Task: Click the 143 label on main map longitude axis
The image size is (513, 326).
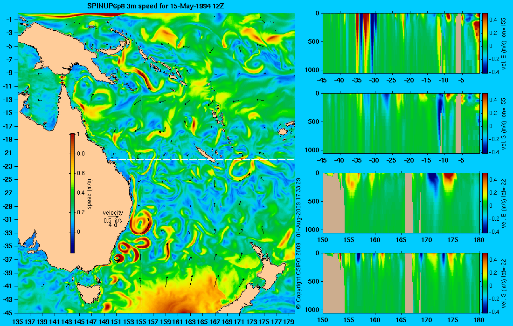Action: [x=67, y=322]
